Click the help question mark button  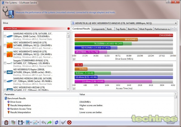tap(168, 2)
